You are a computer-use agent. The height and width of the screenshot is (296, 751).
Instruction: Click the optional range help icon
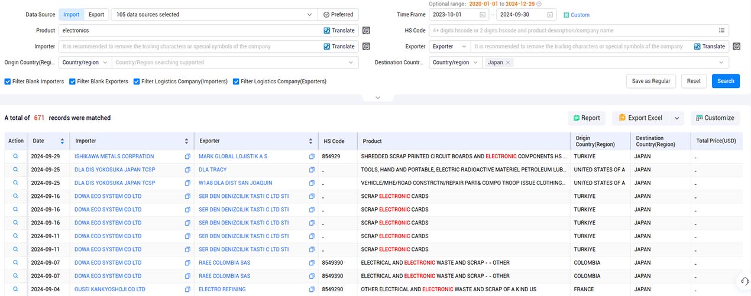point(539,4)
